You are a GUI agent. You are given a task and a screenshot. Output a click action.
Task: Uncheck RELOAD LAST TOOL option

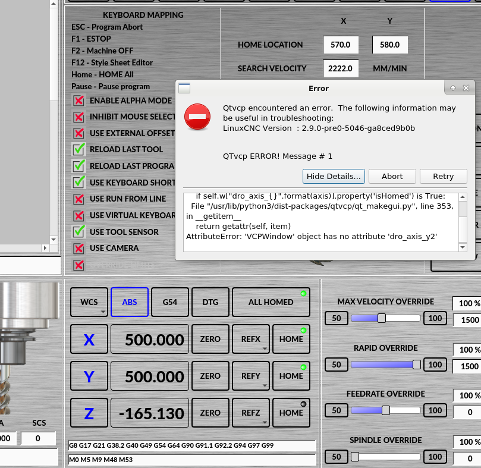pos(79,149)
